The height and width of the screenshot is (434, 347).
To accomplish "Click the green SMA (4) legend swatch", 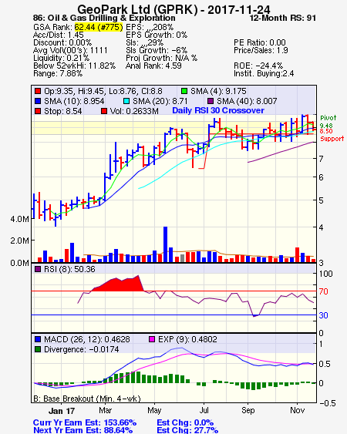I will pos(184,91).
